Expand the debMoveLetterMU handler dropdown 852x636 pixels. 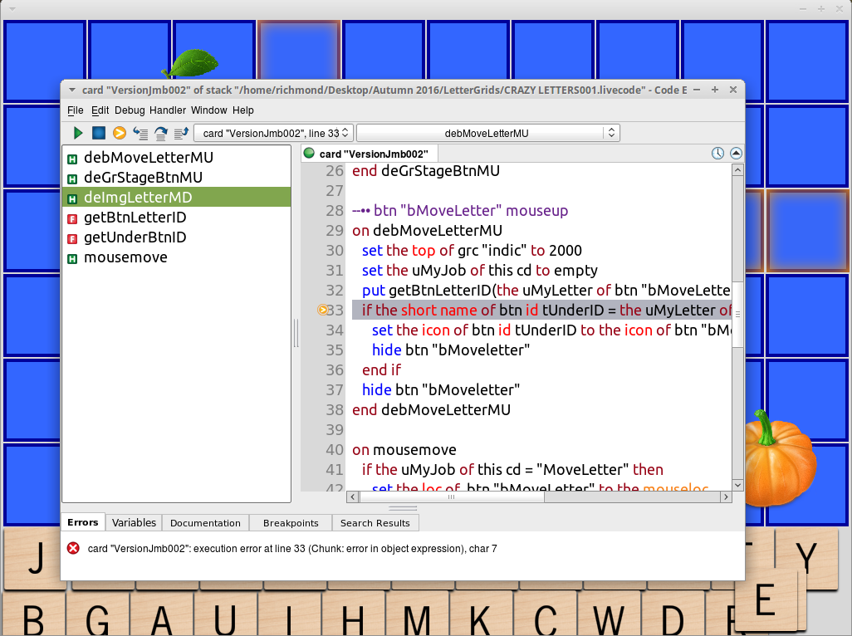pyautogui.click(x=487, y=133)
